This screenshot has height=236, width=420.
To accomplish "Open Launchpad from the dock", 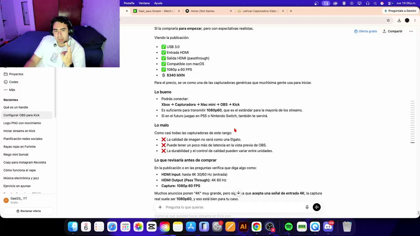I will pyautogui.click(x=125, y=226).
